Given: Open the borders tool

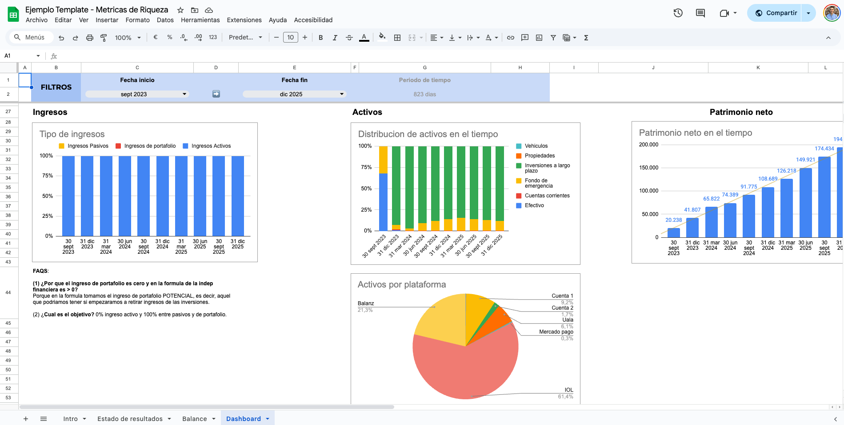Looking at the screenshot, I should pyautogui.click(x=397, y=38).
